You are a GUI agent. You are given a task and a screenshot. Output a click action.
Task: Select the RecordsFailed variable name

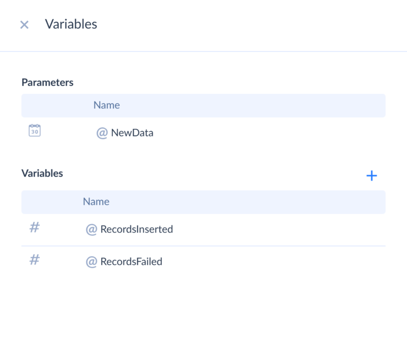point(131,262)
